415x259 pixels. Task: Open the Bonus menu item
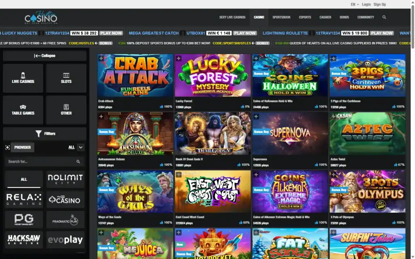tap(344, 17)
